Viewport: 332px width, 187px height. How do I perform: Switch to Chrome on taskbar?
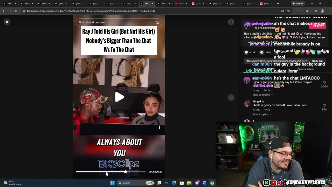(x=212, y=183)
